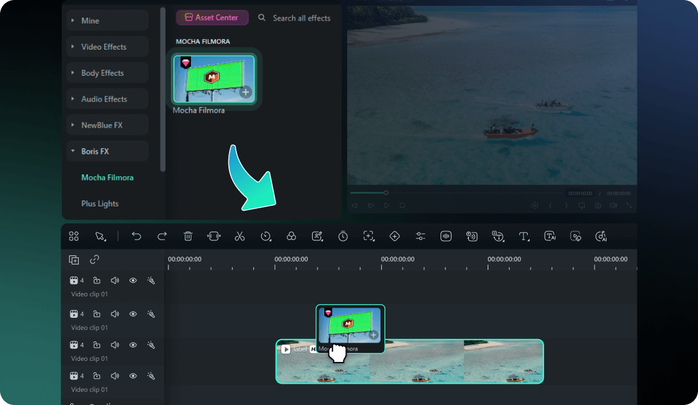The height and width of the screenshot is (405, 698).
Task: Choose the arrow selection tool
Action: tap(100, 237)
